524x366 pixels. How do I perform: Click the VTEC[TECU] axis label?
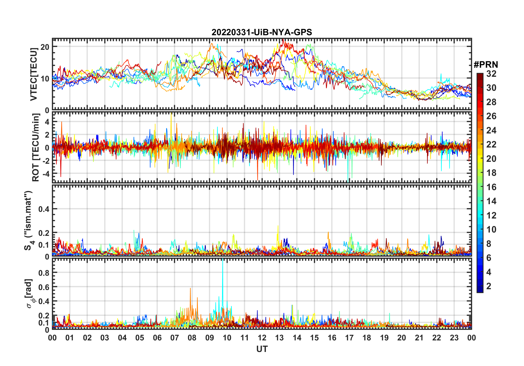click(x=34, y=74)
